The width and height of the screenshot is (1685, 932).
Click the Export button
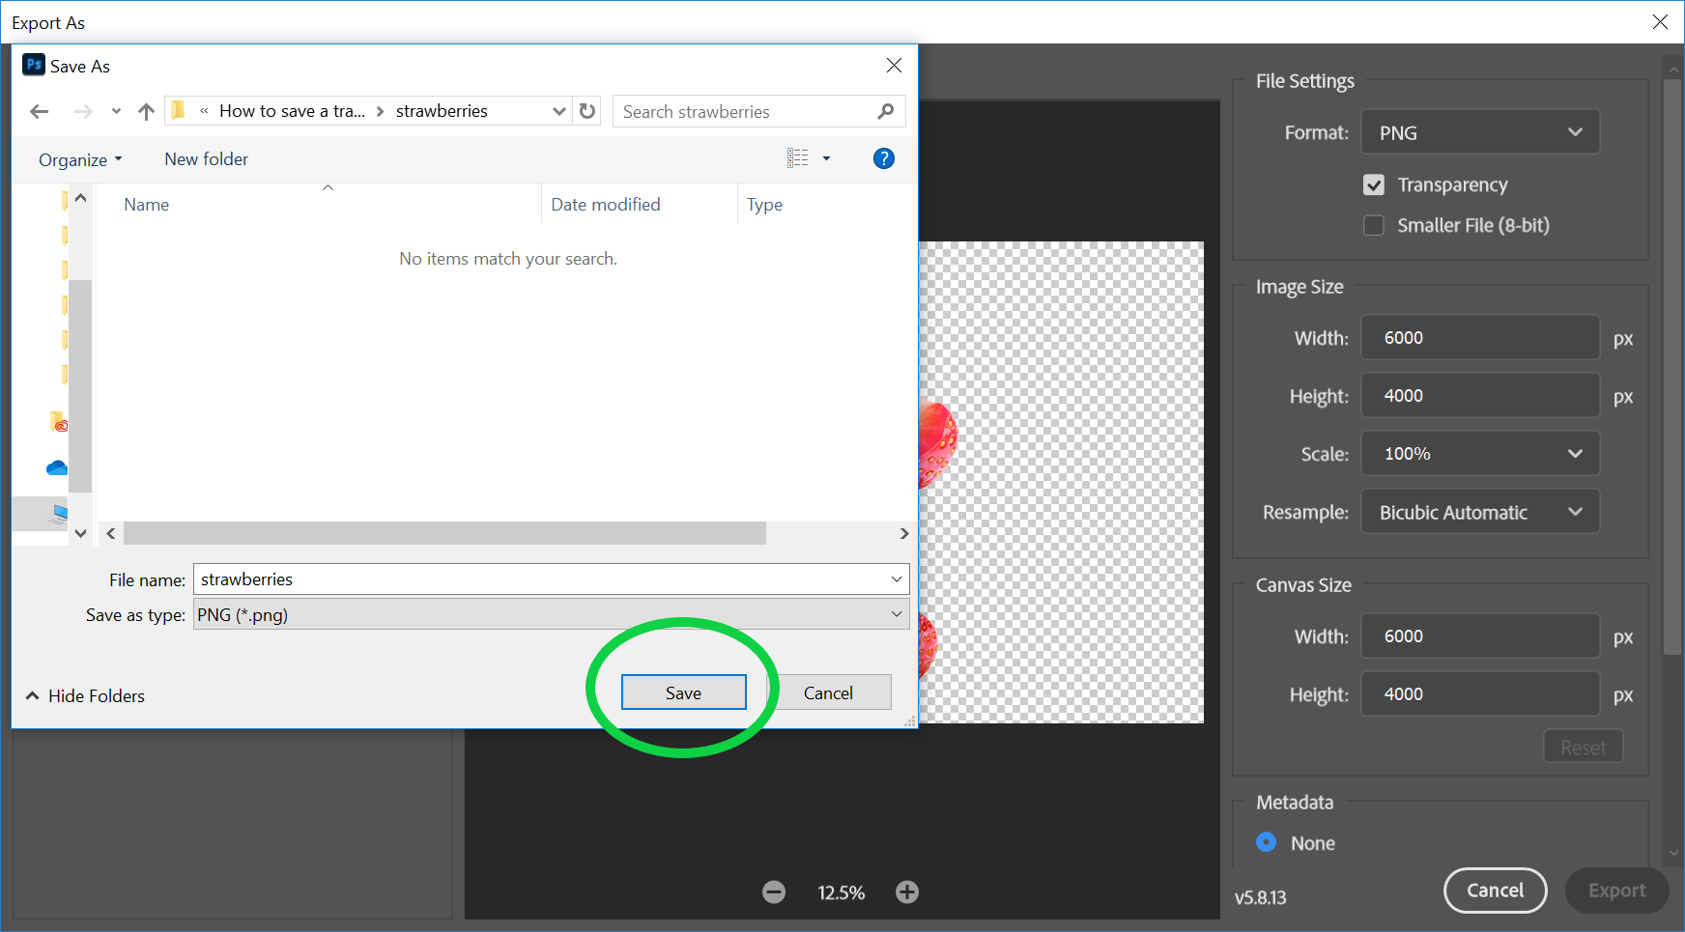coord(1616,890)
